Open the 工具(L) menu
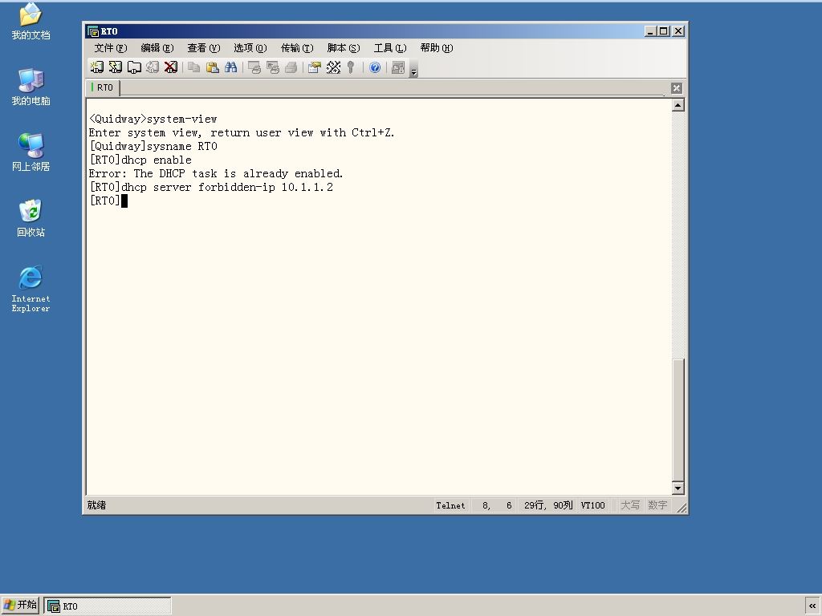 coord(390,48)
